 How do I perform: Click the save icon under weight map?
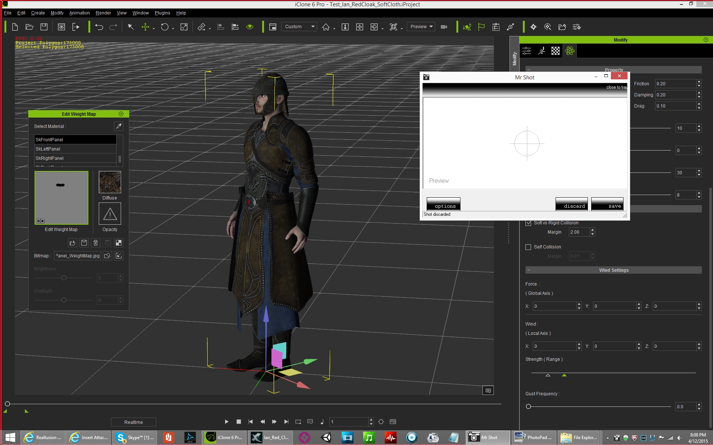(x=84, y=243)
